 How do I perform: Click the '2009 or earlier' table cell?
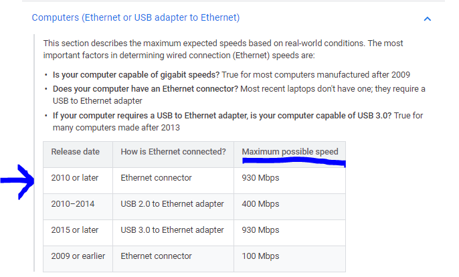pos(77,256)
